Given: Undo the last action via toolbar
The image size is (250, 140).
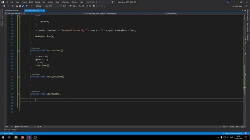Looking at the screenshot, I should click(27, 6).
